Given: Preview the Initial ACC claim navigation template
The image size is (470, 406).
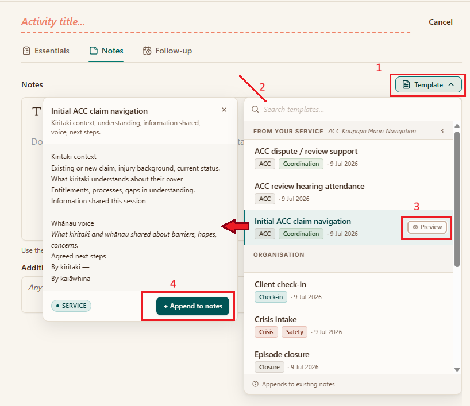Looking at the screenshot, I should point(427,227).
